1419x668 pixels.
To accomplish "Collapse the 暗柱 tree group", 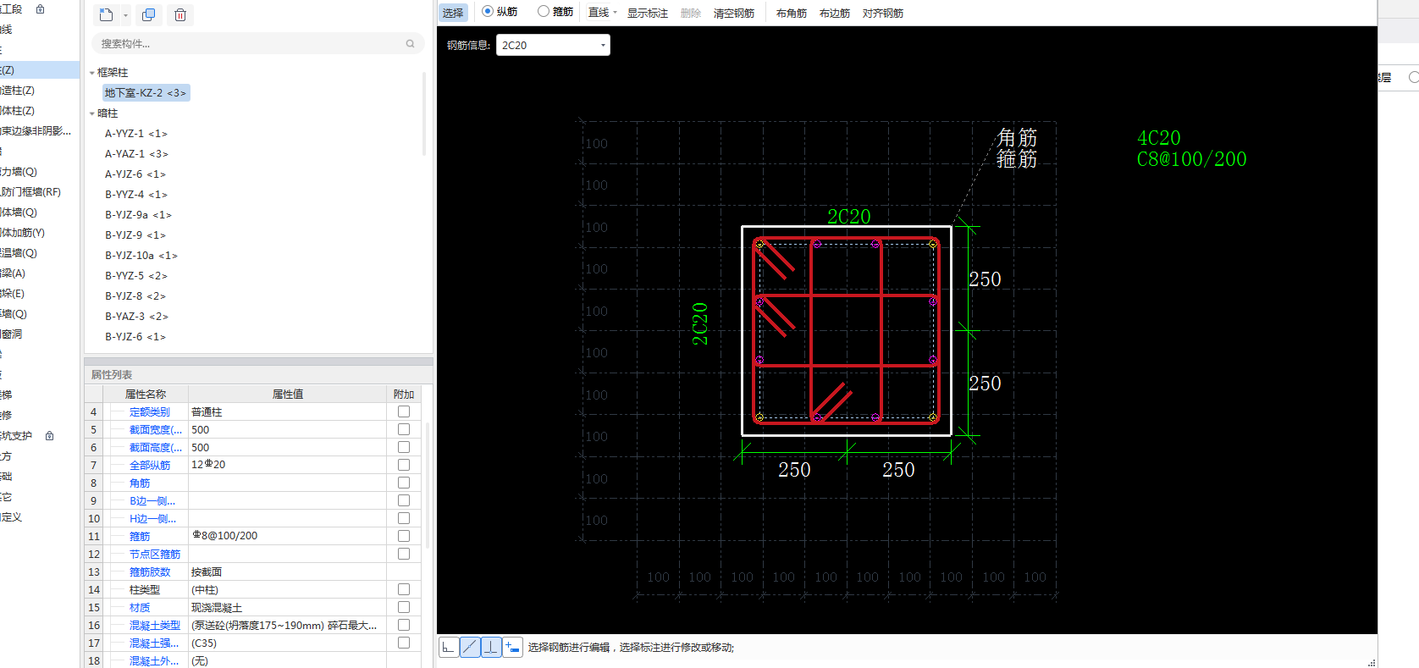I will (92, 113).
